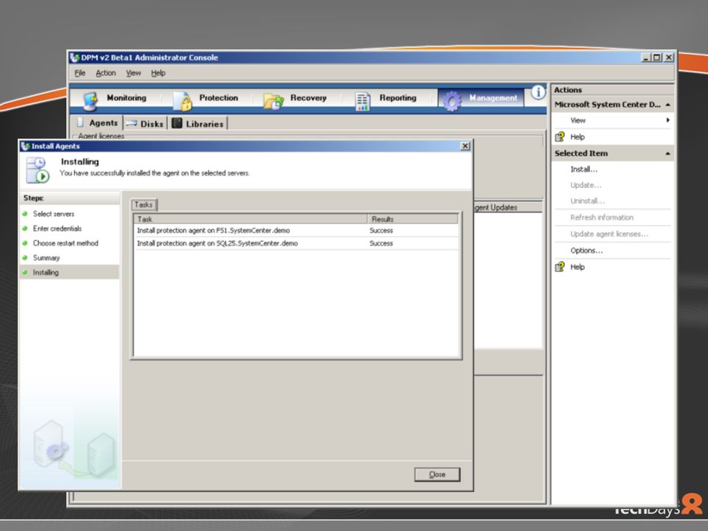Click 'Success' result in the SQL25 row

[381, 243]
